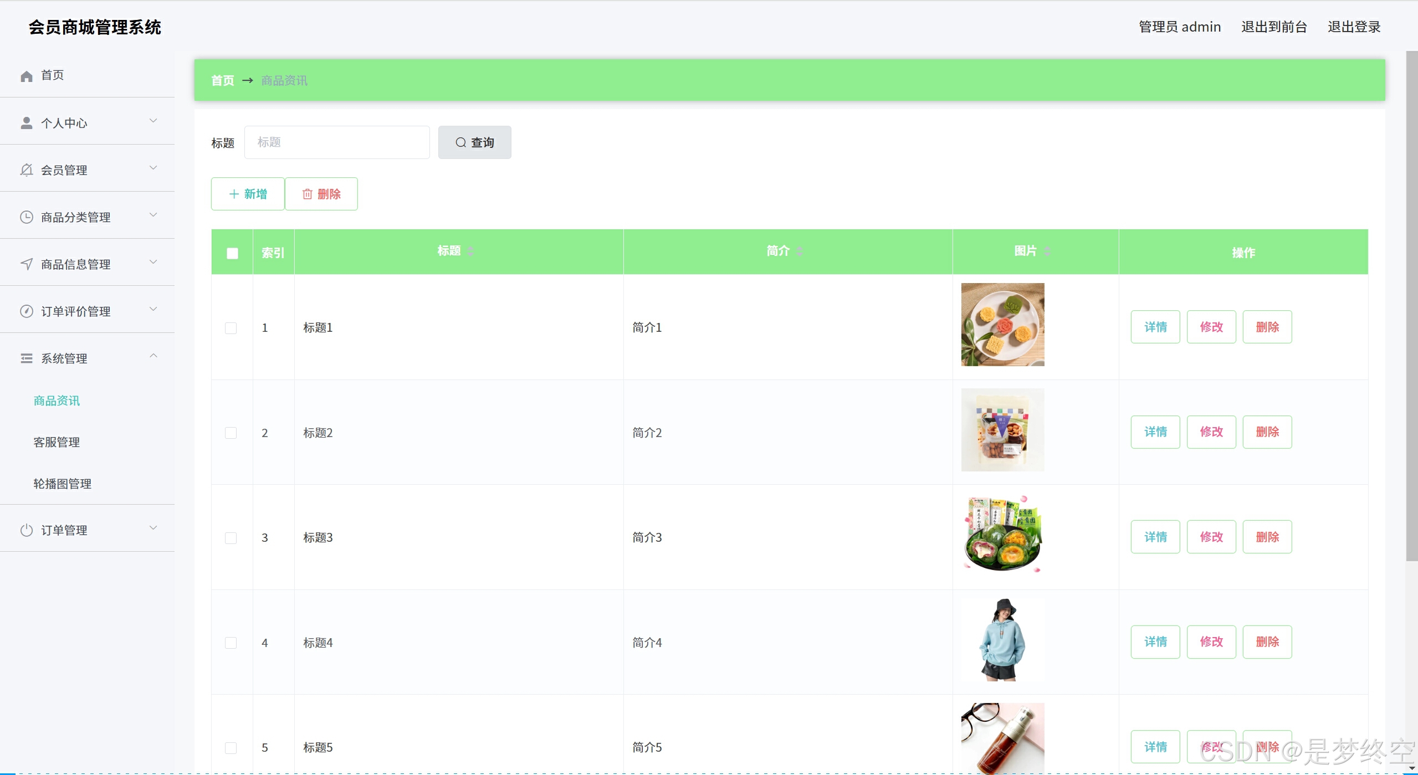Screen dimensions: 1418x775
Task: Click the bell icon beside 会员管理
Action: pyautogui.click(x=26, y=170)
